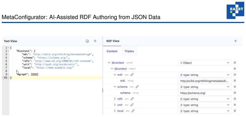The image size is (246, 117).
Task: Delete the rdfs property row
Action: (x=235, y=99)
